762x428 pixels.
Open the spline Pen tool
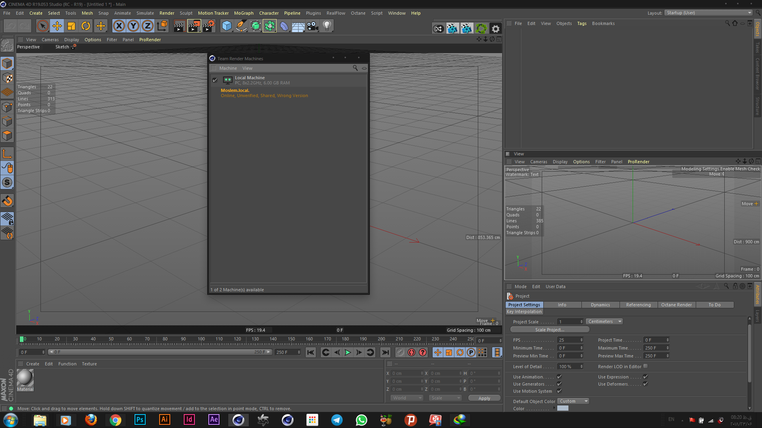click(241, 26)
